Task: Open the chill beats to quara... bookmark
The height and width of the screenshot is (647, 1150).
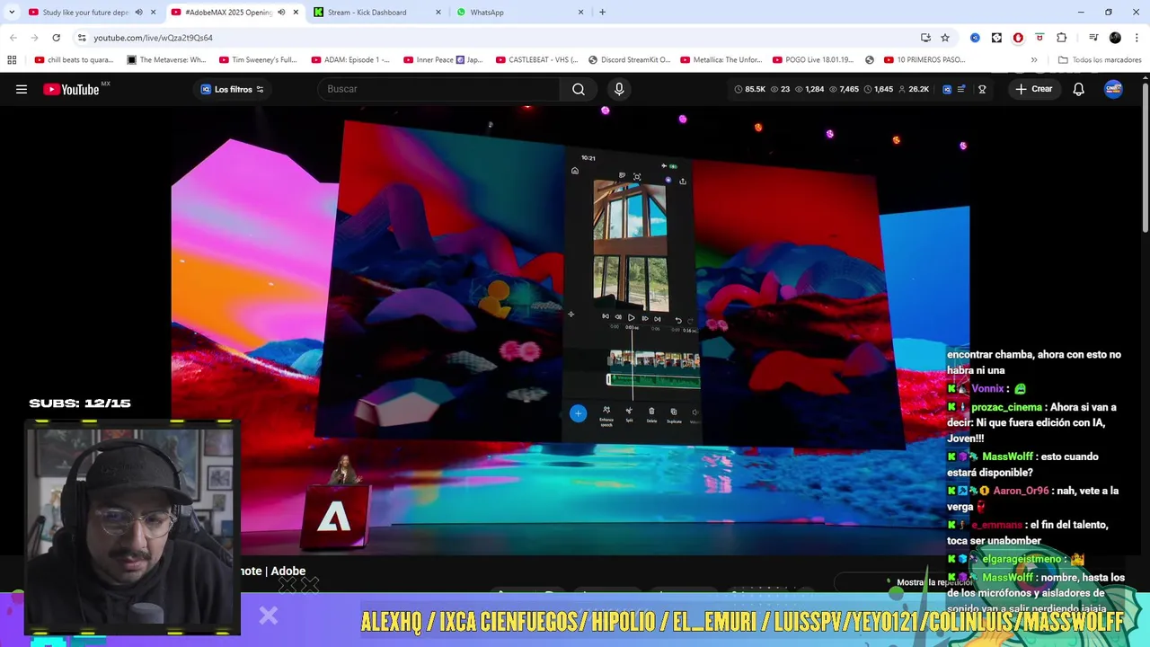Action: [74, 60]
